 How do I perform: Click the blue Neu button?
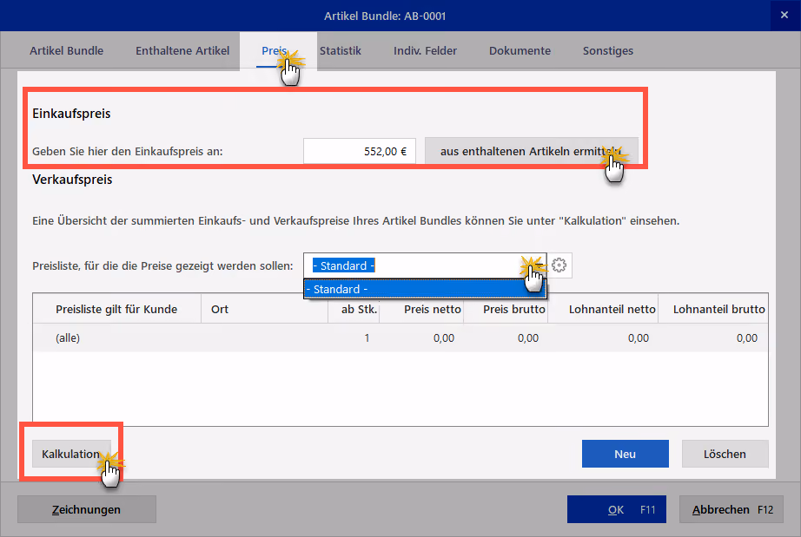[626, 454]
